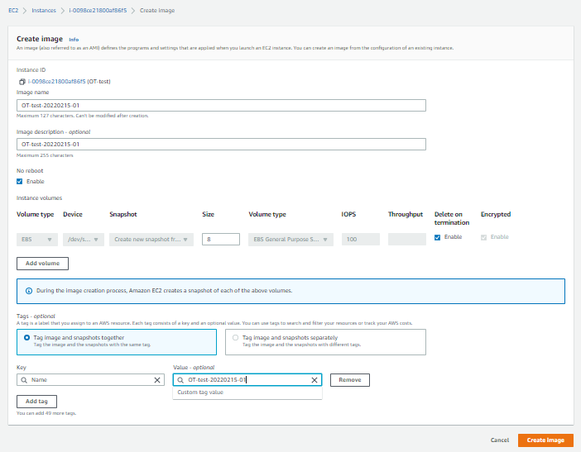
Task: Click info icon in snapshot notice
Action: point(28,291)
